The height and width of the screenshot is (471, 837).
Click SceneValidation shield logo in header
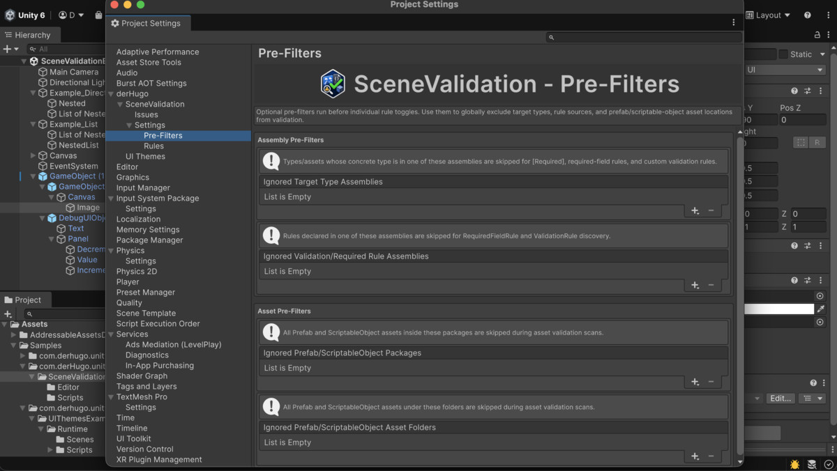(x=333, y=84)
